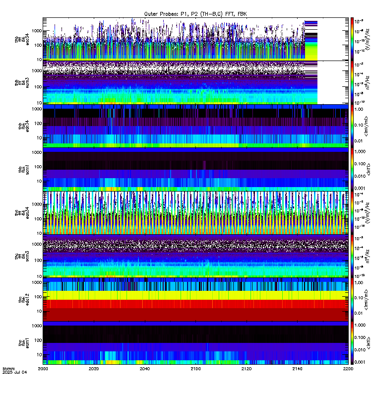Click the "2100" time axis label
This screenshot has width=372, height=397.
[x=195, y=369]
